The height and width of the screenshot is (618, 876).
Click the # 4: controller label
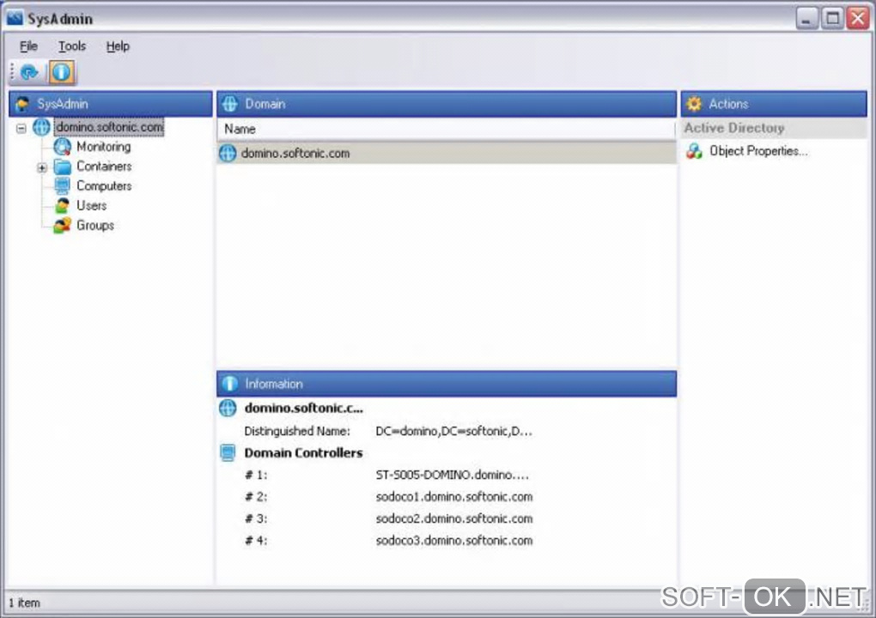256,541
